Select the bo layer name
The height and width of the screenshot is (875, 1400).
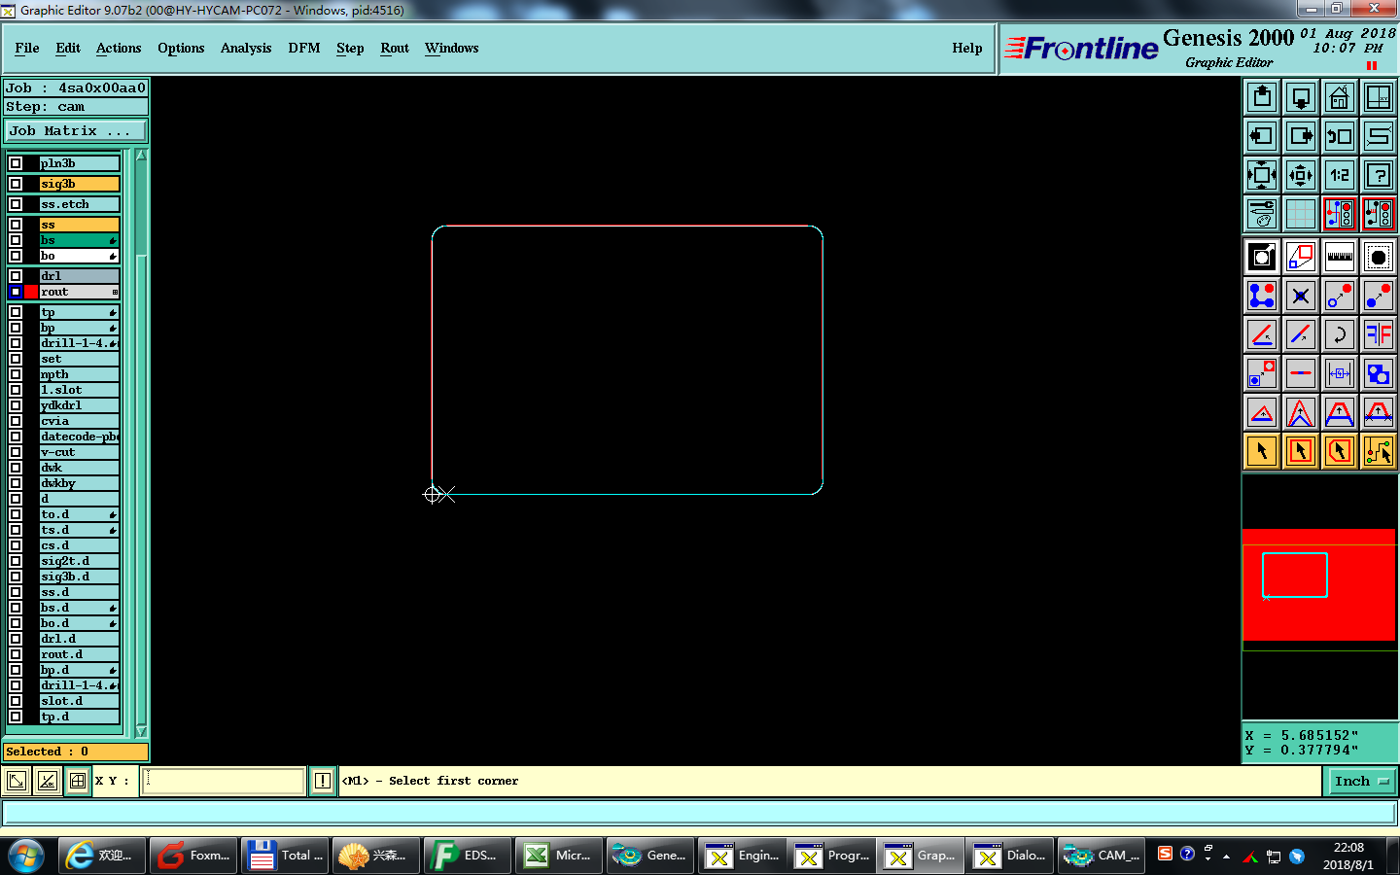79,256
